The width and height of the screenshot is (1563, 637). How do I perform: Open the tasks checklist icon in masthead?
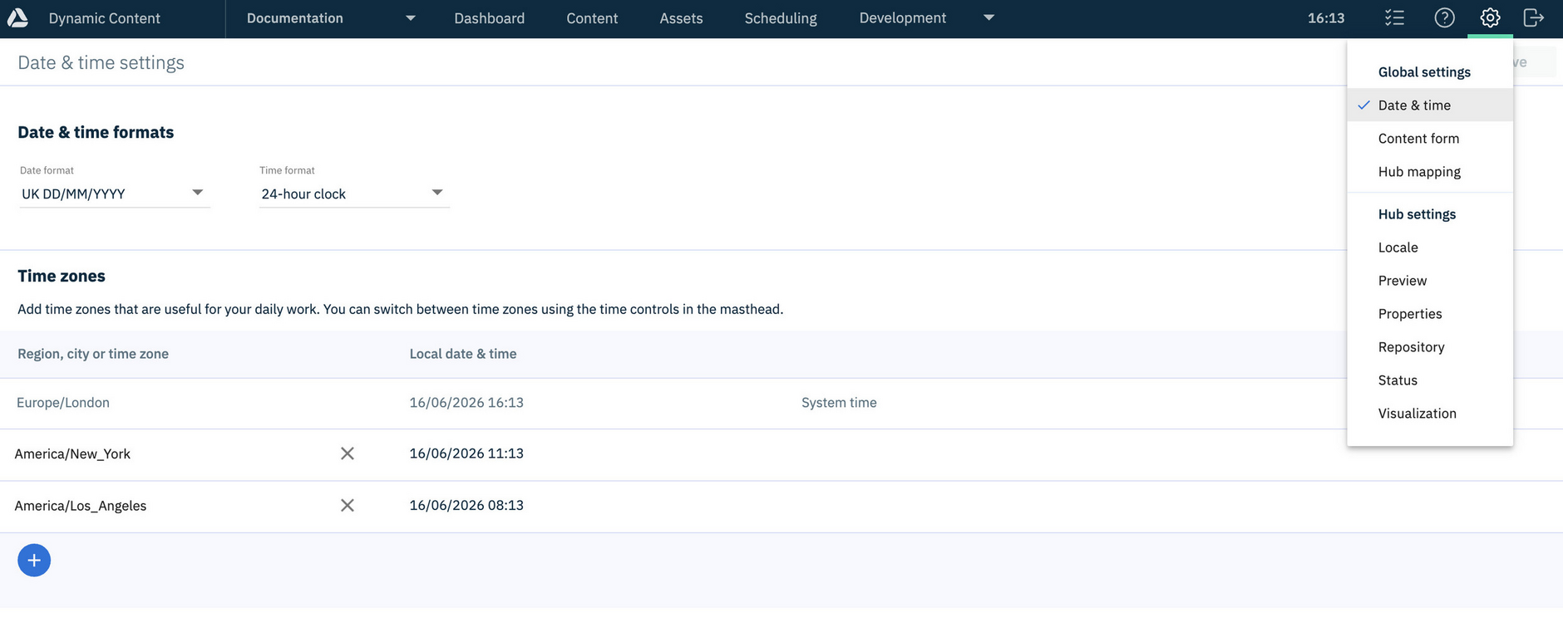1394,17
